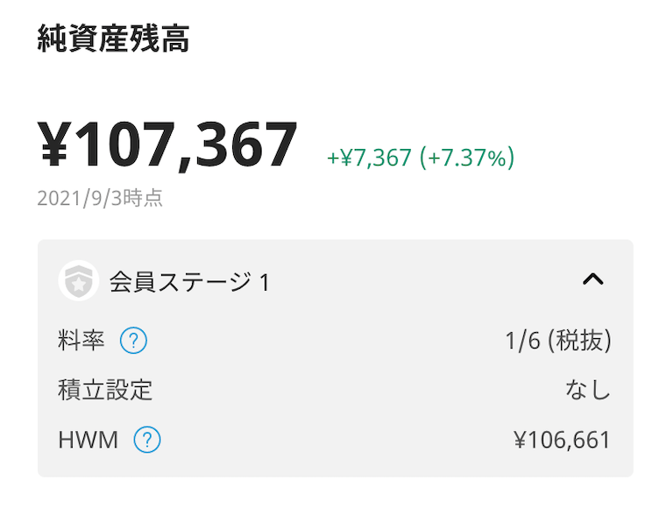The image size is (666, 508).
Task: Click the 1/6 (税抜) rate value
Action: tap(558, 341)
